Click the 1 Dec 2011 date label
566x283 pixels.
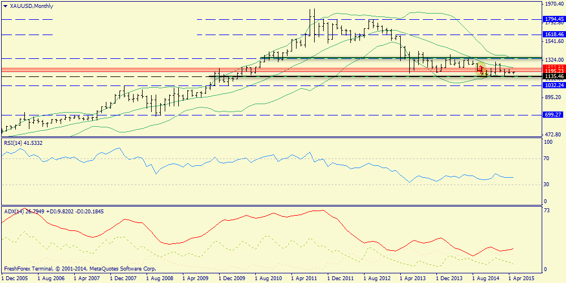[341, 278]
